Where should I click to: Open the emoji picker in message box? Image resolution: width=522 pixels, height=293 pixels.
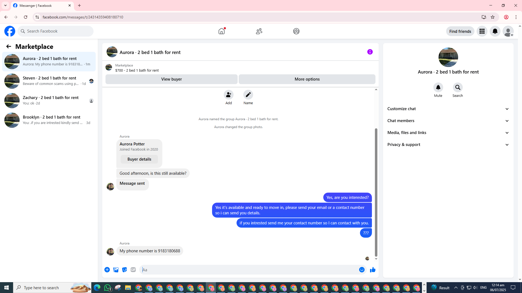coord(362,270)
